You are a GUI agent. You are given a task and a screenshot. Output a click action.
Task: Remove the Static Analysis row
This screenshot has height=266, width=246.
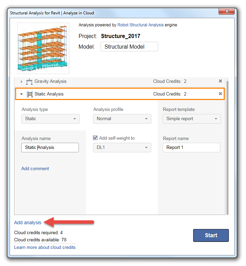[x=220, y=94]
